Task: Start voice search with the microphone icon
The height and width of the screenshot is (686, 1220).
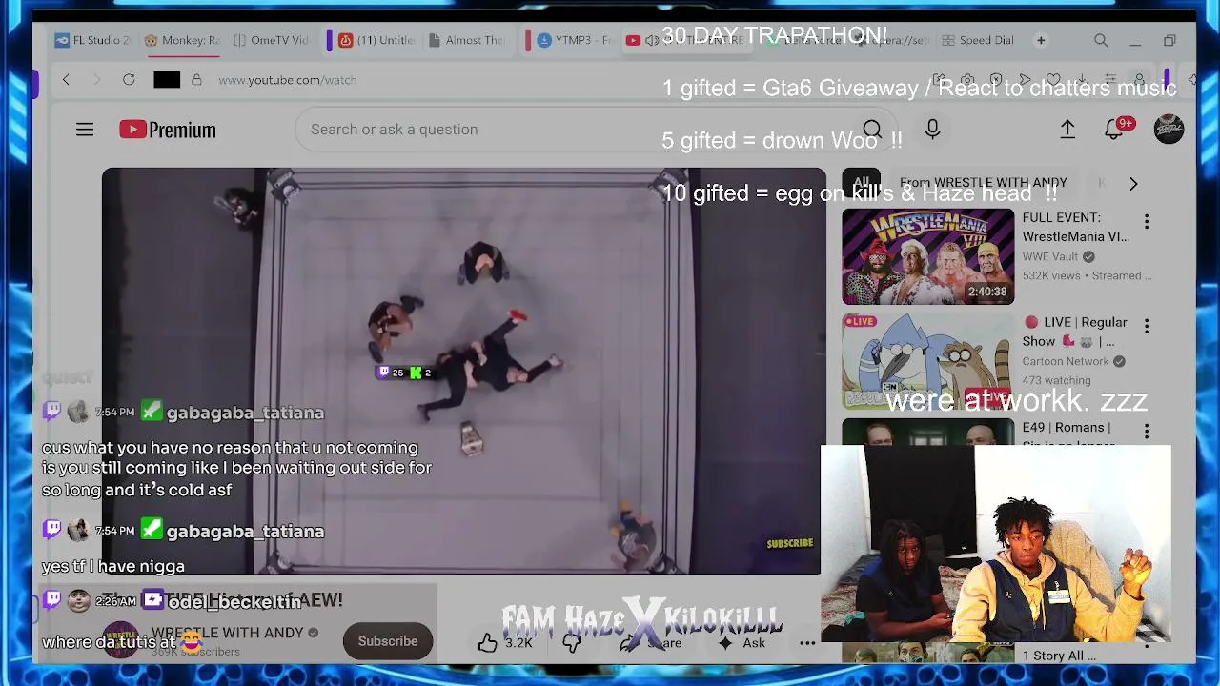Action: 932,130
